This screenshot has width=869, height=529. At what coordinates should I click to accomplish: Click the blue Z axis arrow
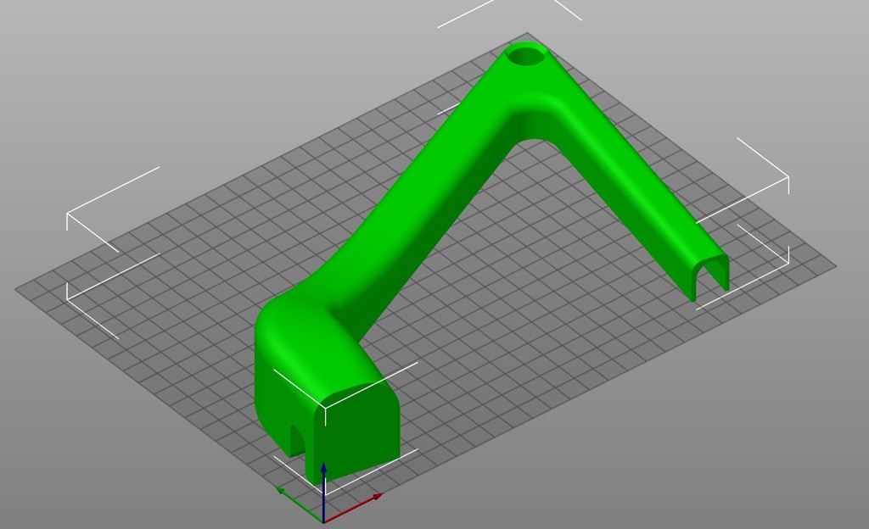pos(323,492)
